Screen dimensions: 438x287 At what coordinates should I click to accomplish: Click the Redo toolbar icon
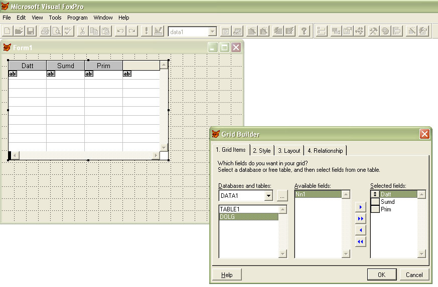pyautogui.click(x=132, y=31)
